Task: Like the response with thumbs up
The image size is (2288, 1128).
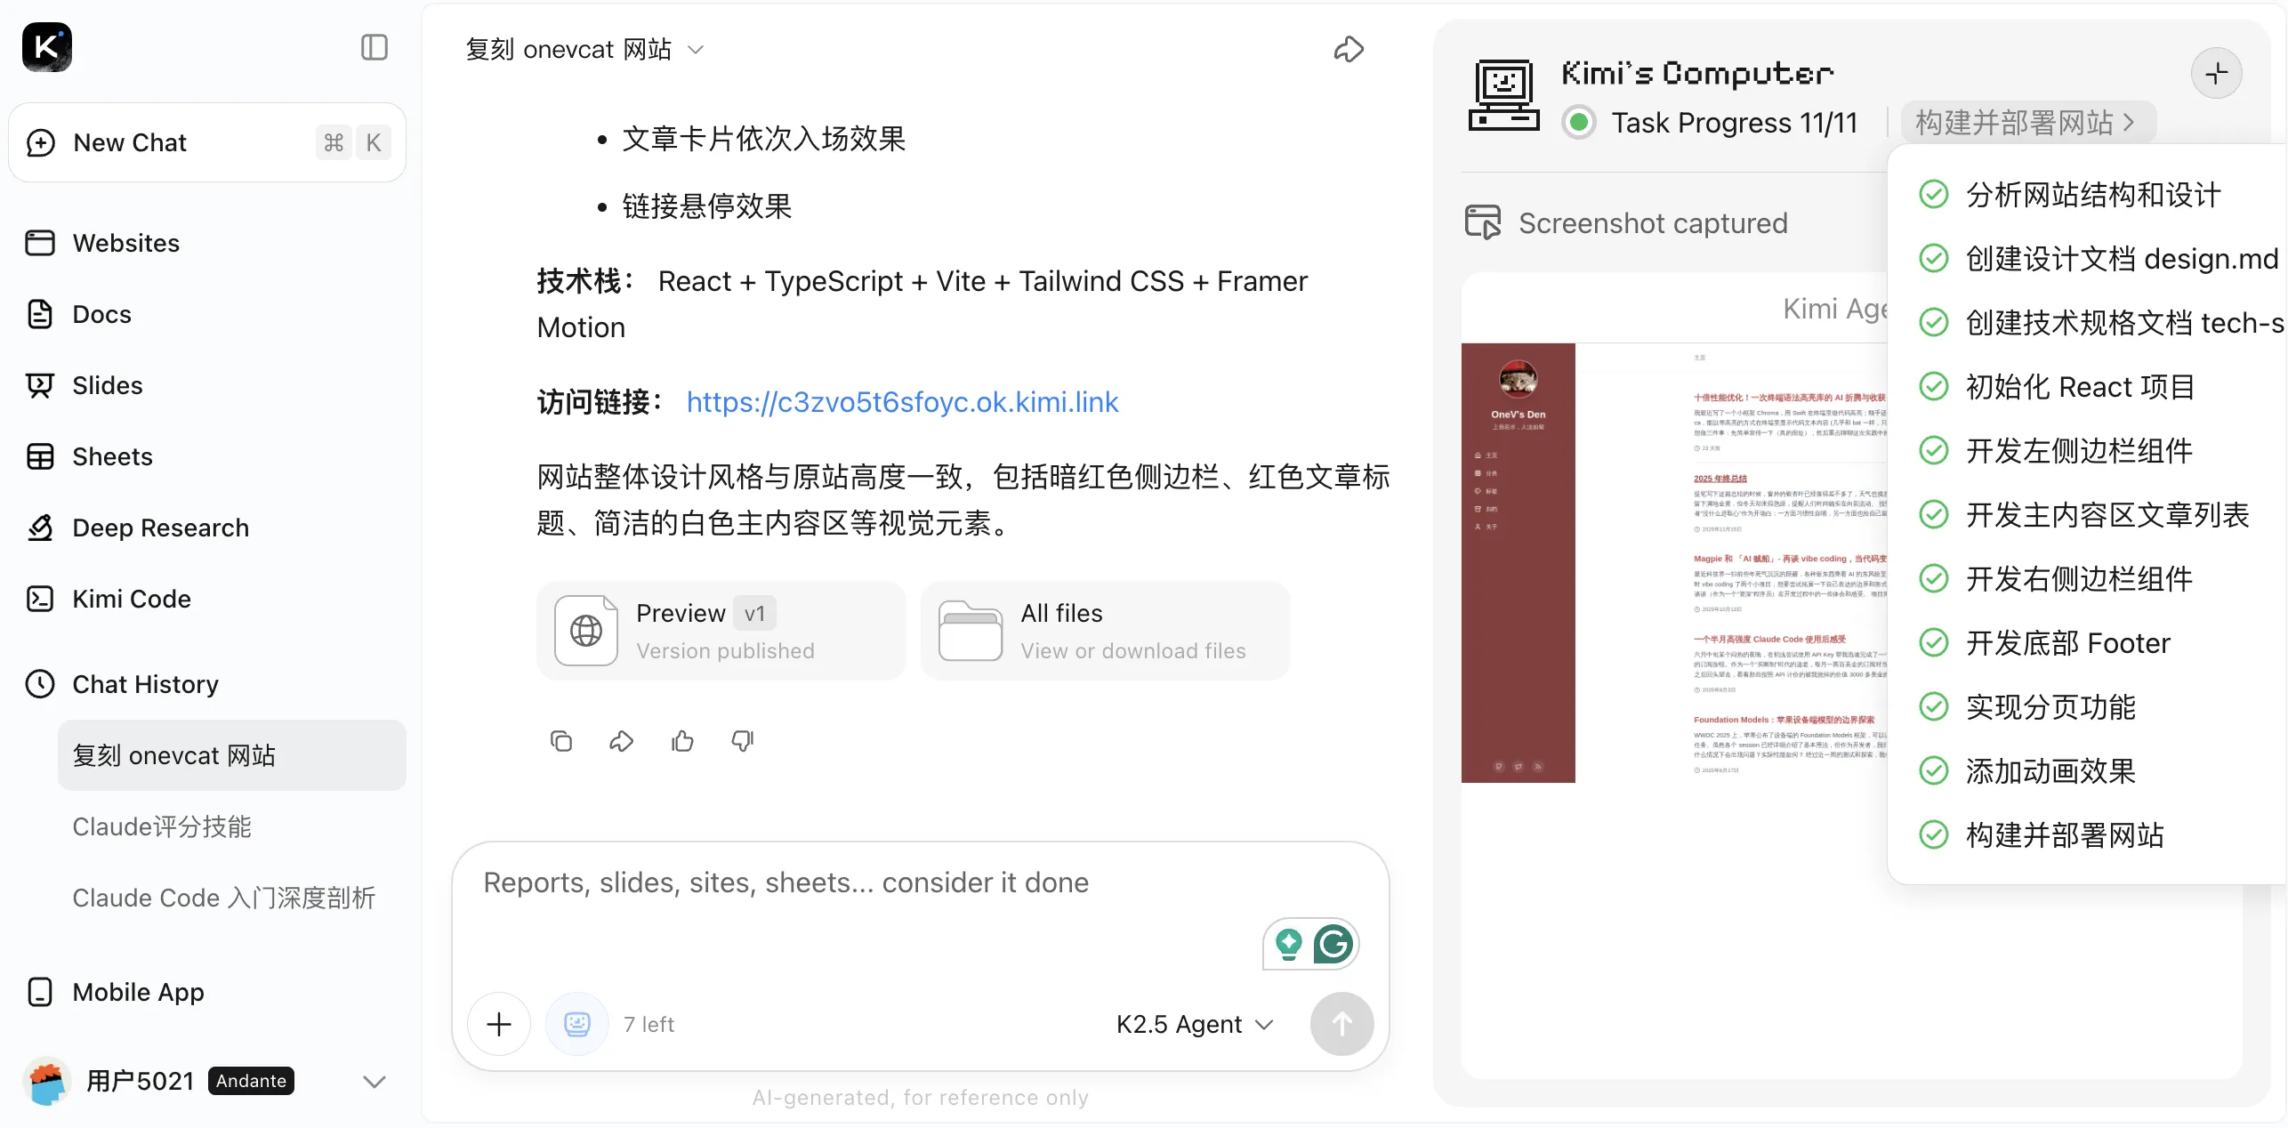Action: (682, 741)
